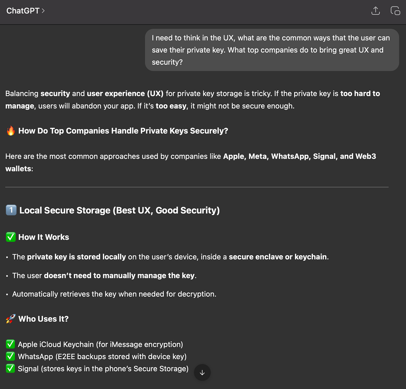The height and width of the screenshot is (389, 406).
Task: Click text "Signal (stores keys in the phone's Secure Storage)"
Action: (103, 369)
